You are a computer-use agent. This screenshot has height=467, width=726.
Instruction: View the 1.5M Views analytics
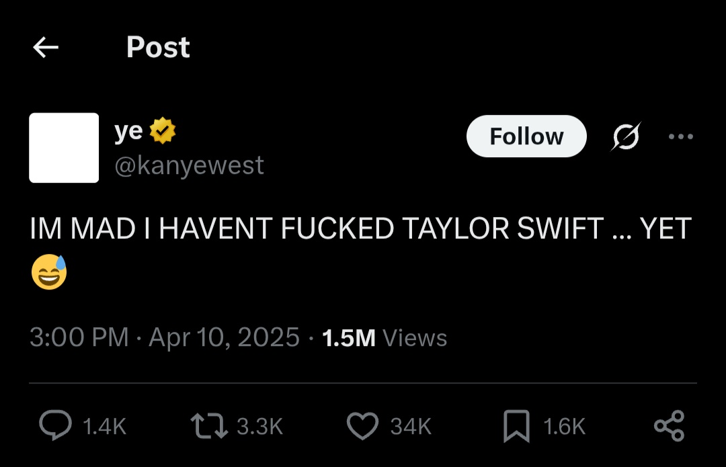(385, 337)
